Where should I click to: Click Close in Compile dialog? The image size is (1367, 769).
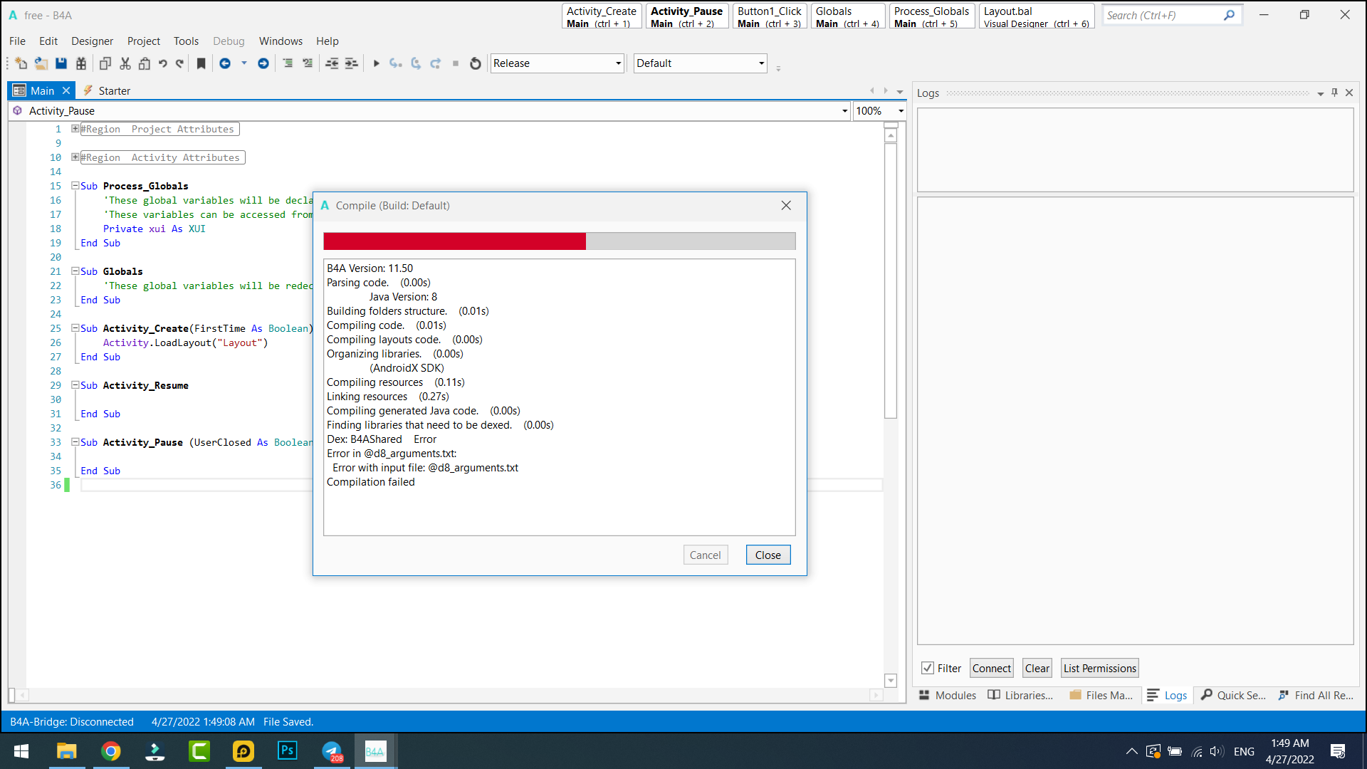(x=768, y=555)
